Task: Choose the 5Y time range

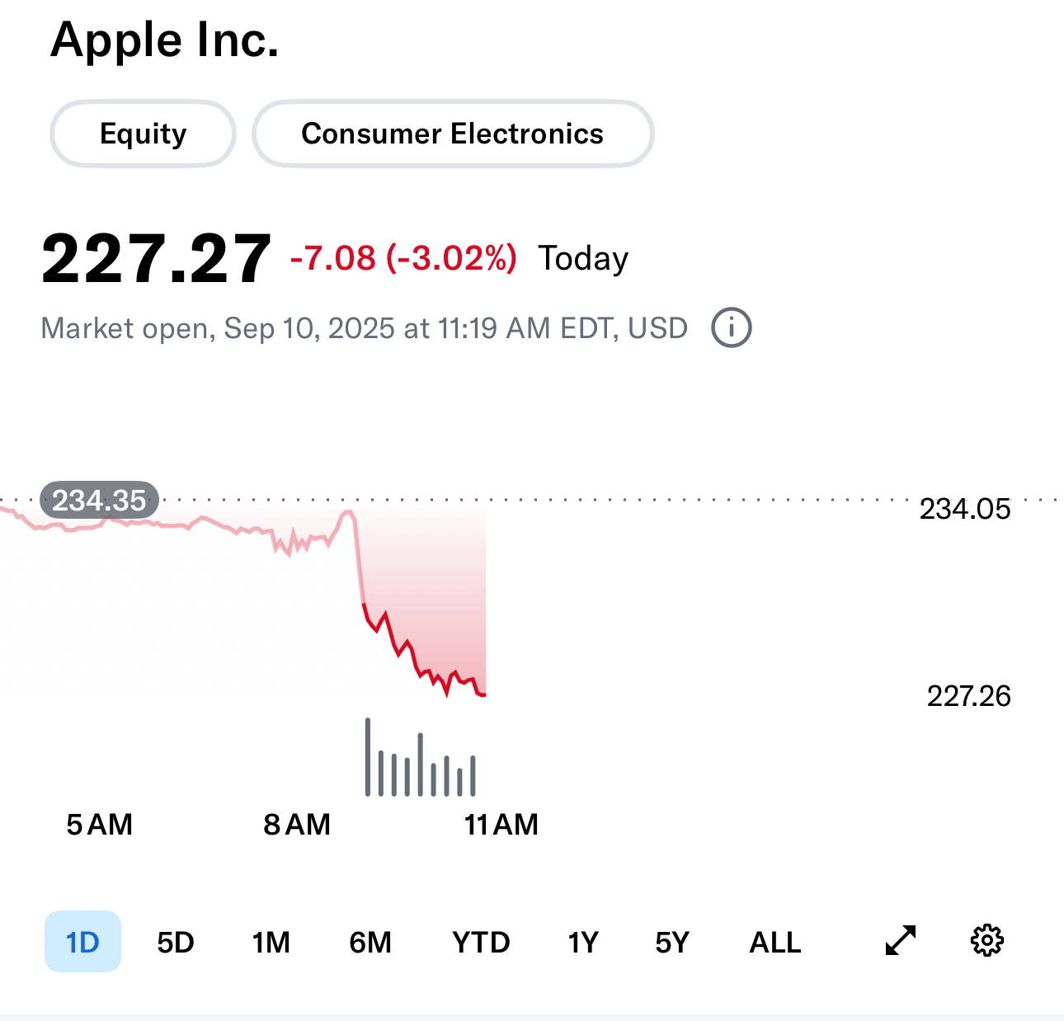Action: click(x=671, y=941)
